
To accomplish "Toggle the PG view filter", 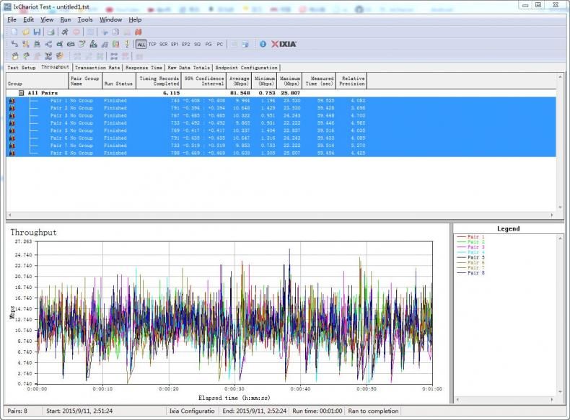I will (x=209, y=44).
